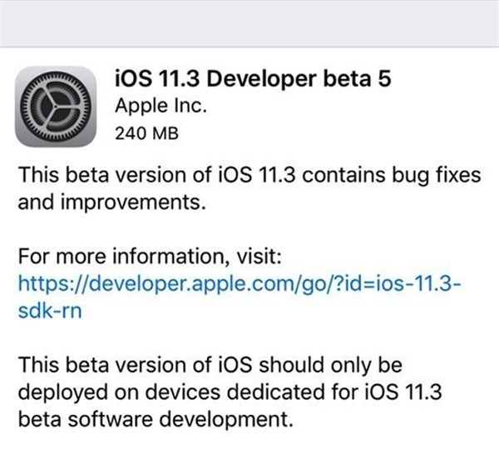This screenshot has height=454, width=499.
Task: Tap the 'MB' unit in size label
Action: coord(166,133)
